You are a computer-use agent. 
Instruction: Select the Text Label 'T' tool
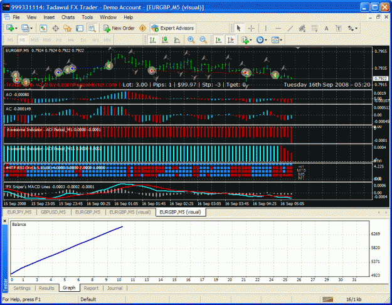coord(339,28)
